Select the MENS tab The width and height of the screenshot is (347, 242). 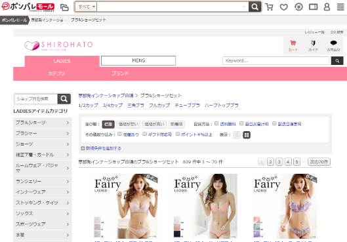click(138, 60)
